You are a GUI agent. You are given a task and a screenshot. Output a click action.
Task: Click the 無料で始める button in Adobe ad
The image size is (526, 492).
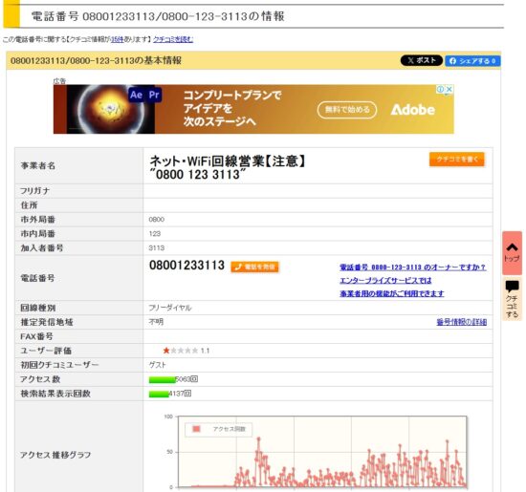347,110
